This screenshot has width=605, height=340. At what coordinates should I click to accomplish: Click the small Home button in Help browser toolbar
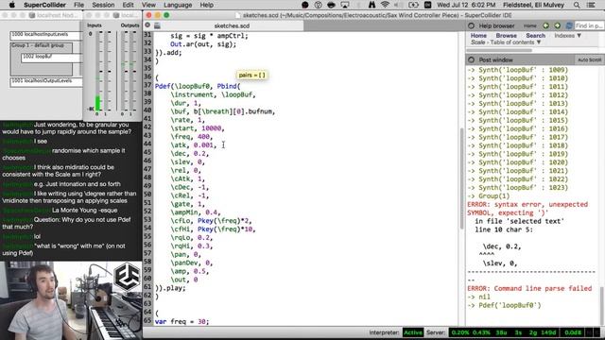529,25
